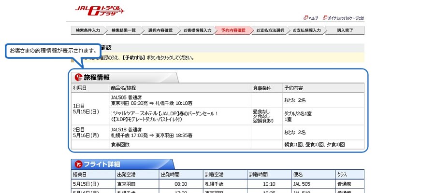Go to the 検索結果一覧 step
This screenshot has height=193, width=435.
tap(123, 30)
